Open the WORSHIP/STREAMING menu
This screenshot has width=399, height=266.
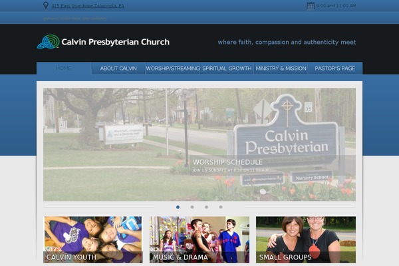pyautogui.click(x=172, y=68)
